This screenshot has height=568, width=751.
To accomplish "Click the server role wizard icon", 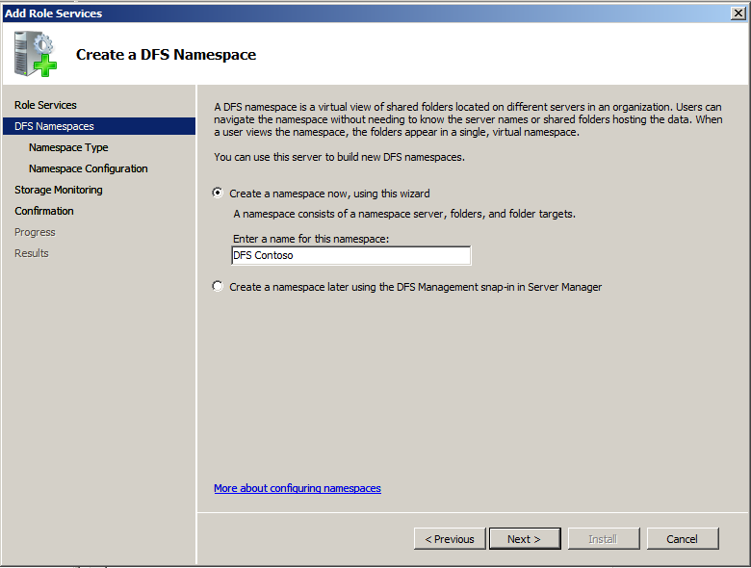I will tap(36, 54).
